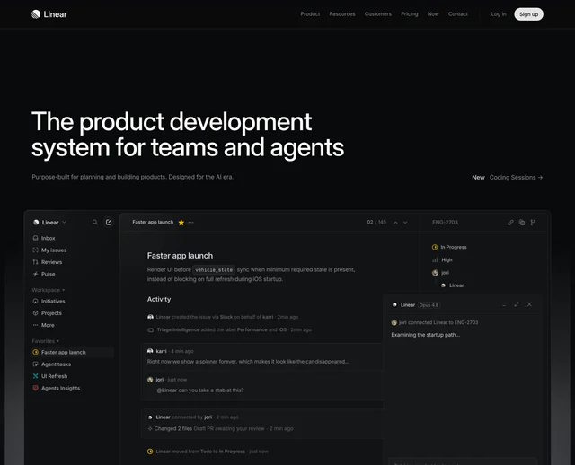Viewport: 575px width, 465px height.
Task: Collapse the Favorites section
Action: tap(46, 341)
